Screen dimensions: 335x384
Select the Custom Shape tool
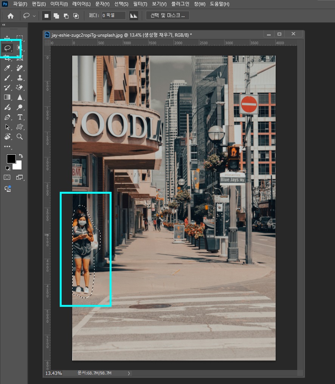pos(20,127)
